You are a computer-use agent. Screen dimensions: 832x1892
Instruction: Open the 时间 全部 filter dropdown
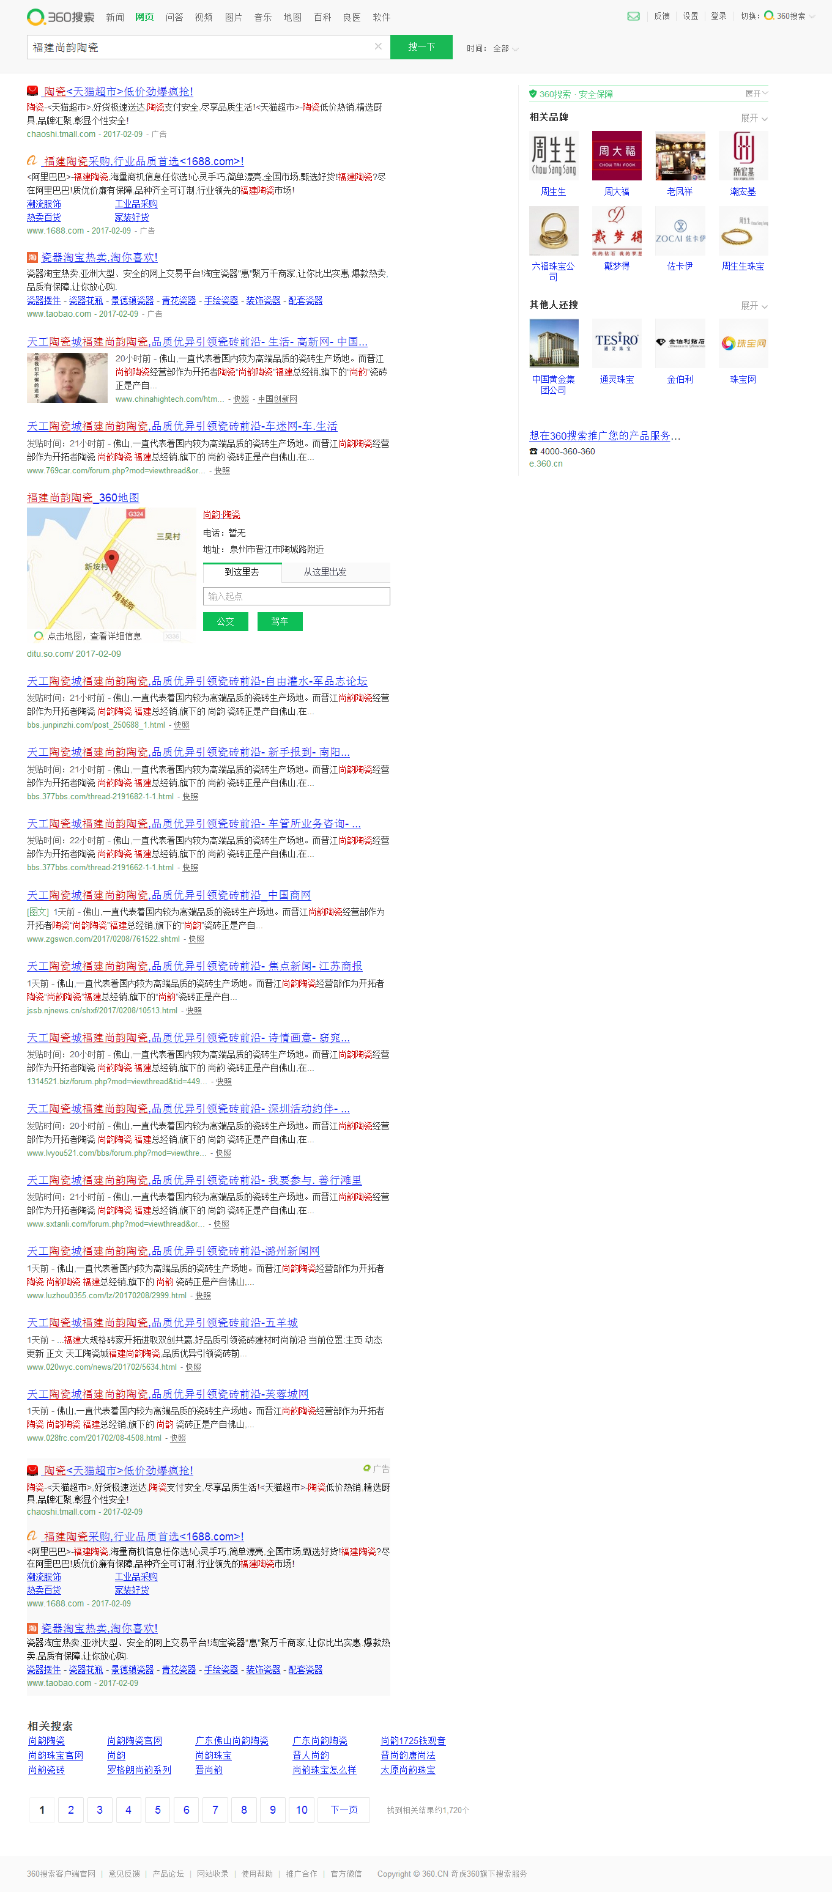[x=492, y=48]
